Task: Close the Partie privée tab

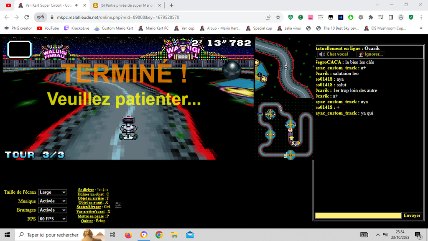Action: pyautogui.click(x=159, y=5)
